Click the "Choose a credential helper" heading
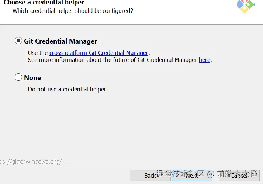Image resolution: width=263 pixels, height=184 pixels. tap(44, 3)
